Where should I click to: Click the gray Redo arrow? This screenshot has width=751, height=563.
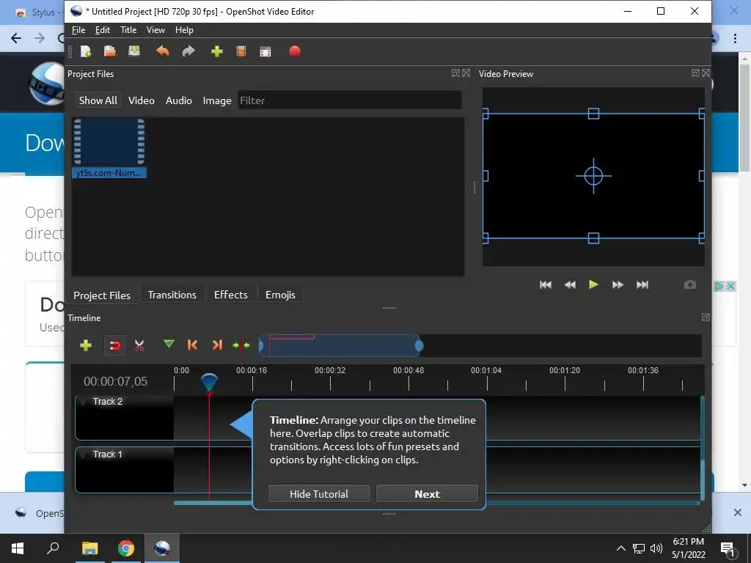tap(188, 51)
